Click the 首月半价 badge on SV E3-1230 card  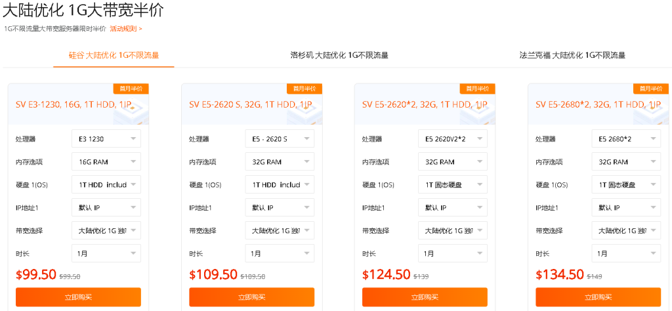pyautogui.click(x=131, y=89)
